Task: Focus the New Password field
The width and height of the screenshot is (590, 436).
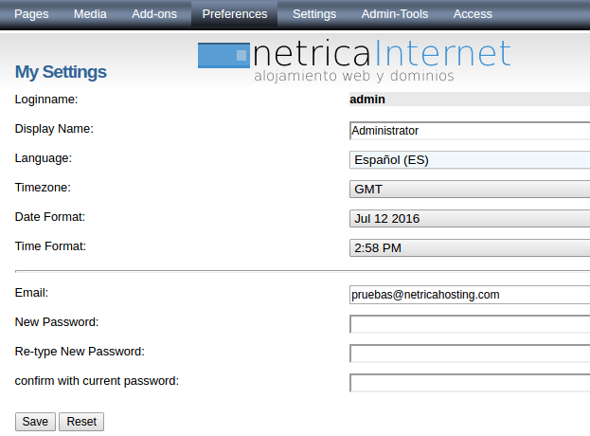Action: point(470,324)
